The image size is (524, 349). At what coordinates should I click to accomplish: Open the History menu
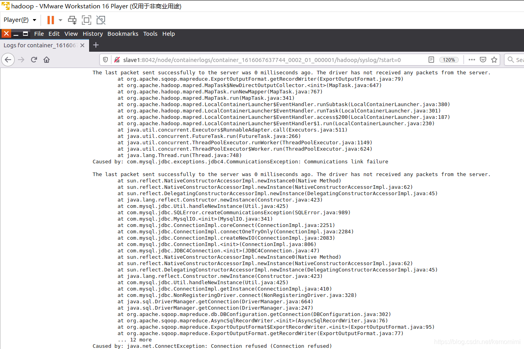92,34
